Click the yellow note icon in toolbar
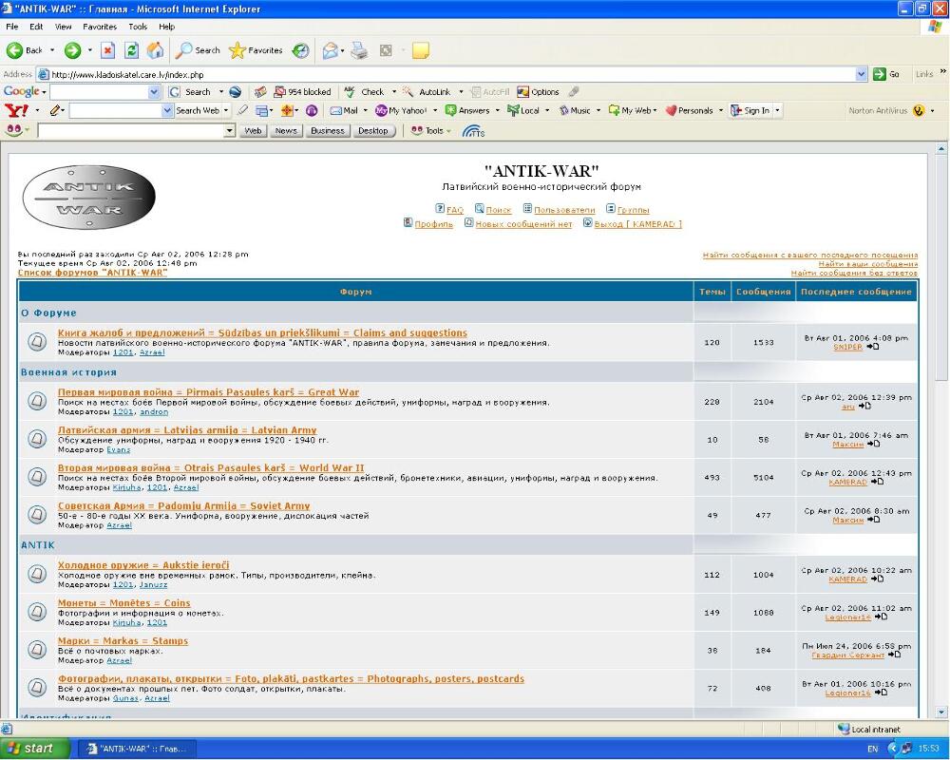Screen dimensions: 950x760 [x=421, y=50]
